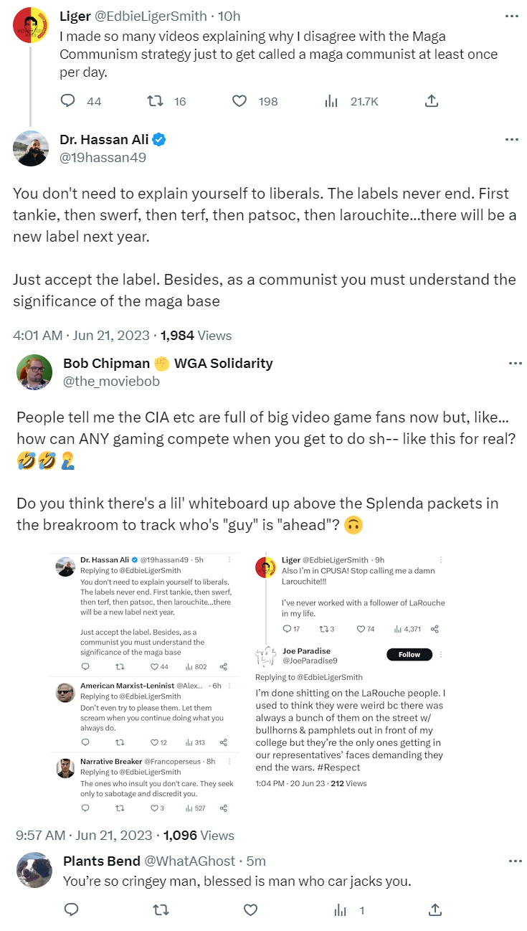Open more options on Dr. Hassan Ali's tweet
The image size is (527, 931).
tap(511, 139)
